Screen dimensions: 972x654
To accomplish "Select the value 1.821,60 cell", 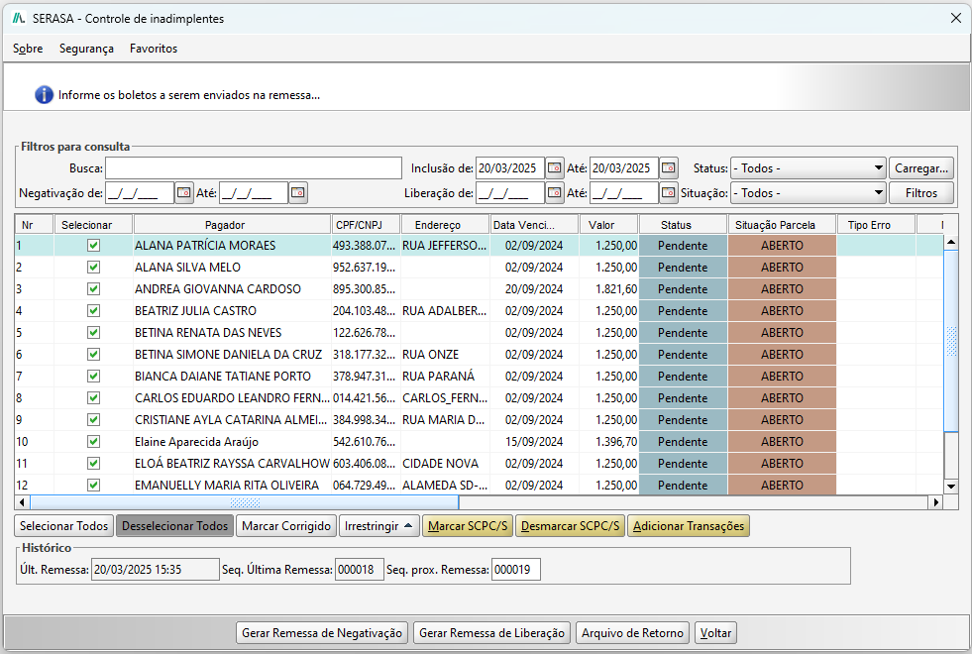I will [608, 289].
